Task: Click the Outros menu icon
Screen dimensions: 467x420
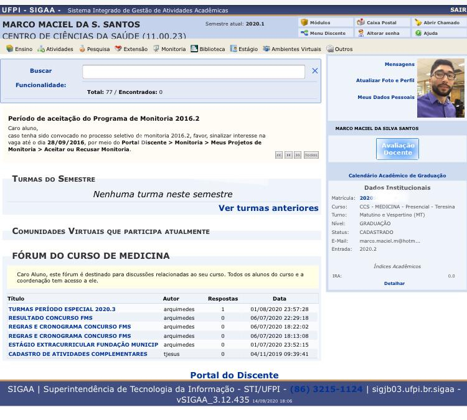Action: 329,49
